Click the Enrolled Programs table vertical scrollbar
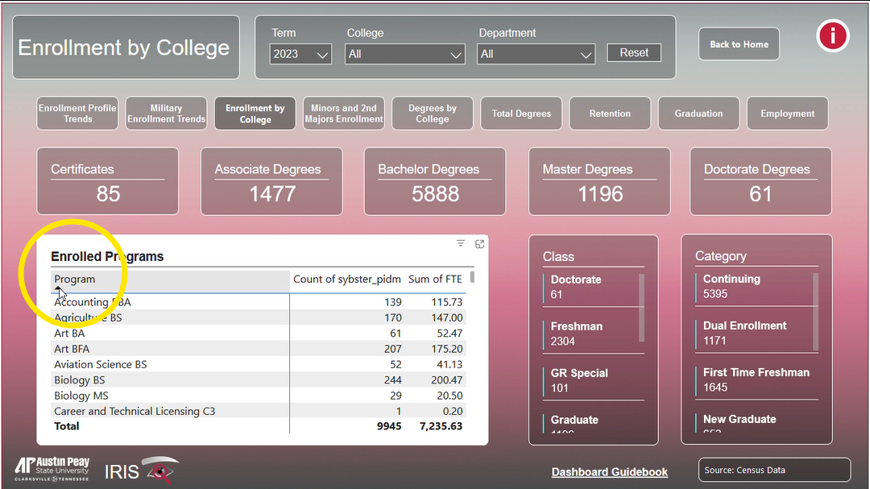Viewport: 870px width, 489px height. pos(472,278)
